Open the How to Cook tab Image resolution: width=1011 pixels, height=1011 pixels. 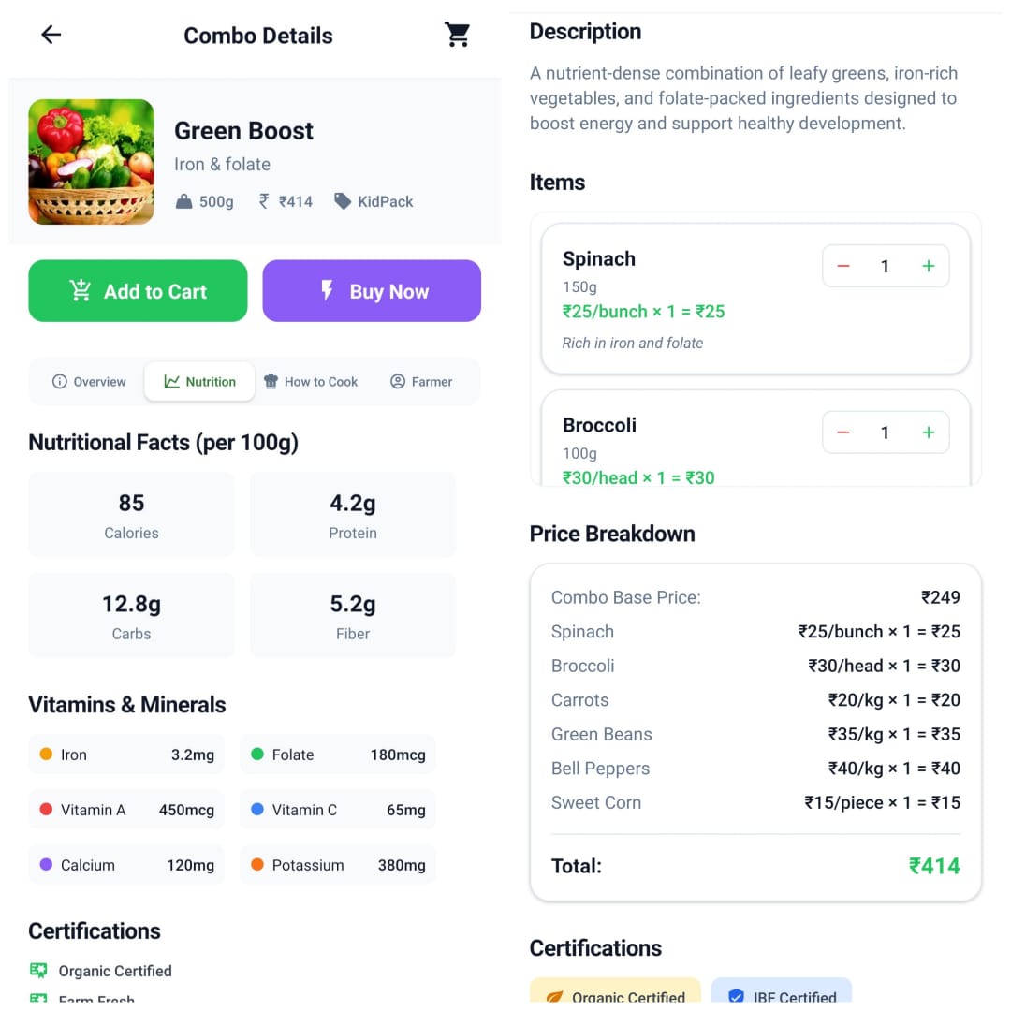311,382
